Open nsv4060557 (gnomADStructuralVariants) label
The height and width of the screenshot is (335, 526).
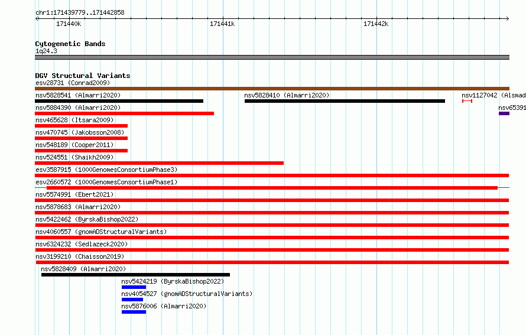pos(101,232)
